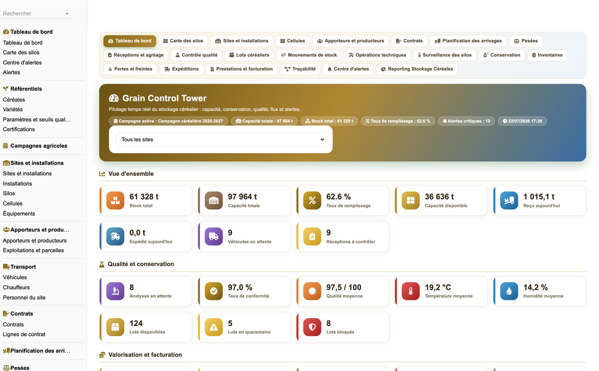Click the coins icon beside Valorisation et facturation
Image resolution: width=599 pixels, height=371 pixels.
102,355
